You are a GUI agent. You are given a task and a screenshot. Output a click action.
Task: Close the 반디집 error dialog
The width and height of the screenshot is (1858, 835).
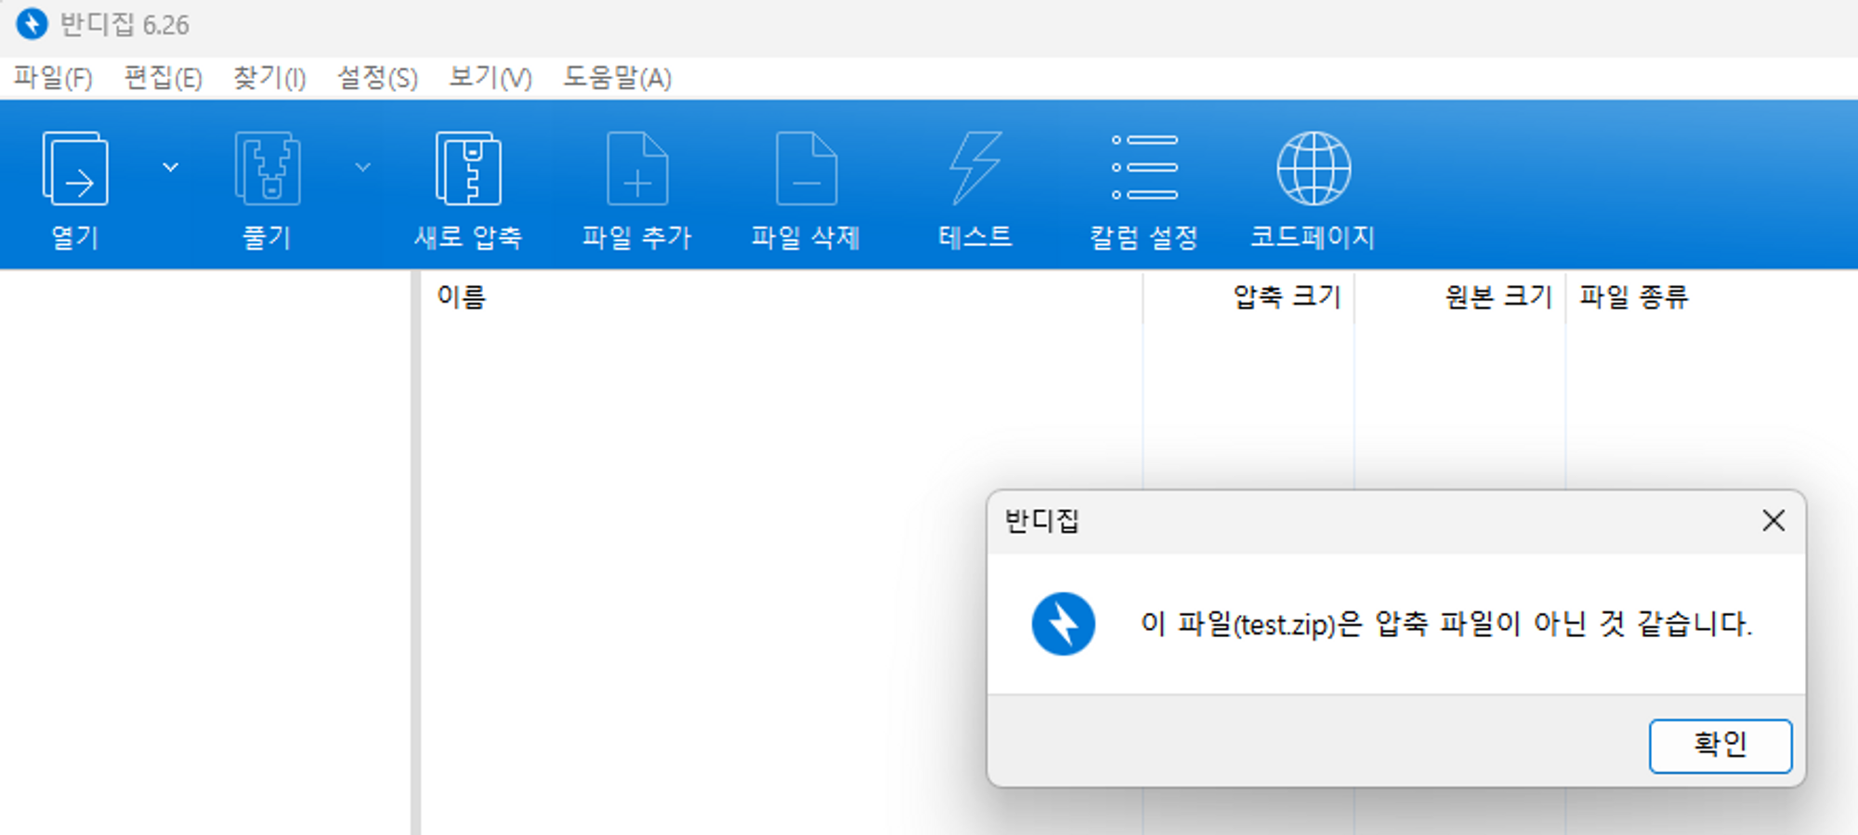[x=1773, y=521]
